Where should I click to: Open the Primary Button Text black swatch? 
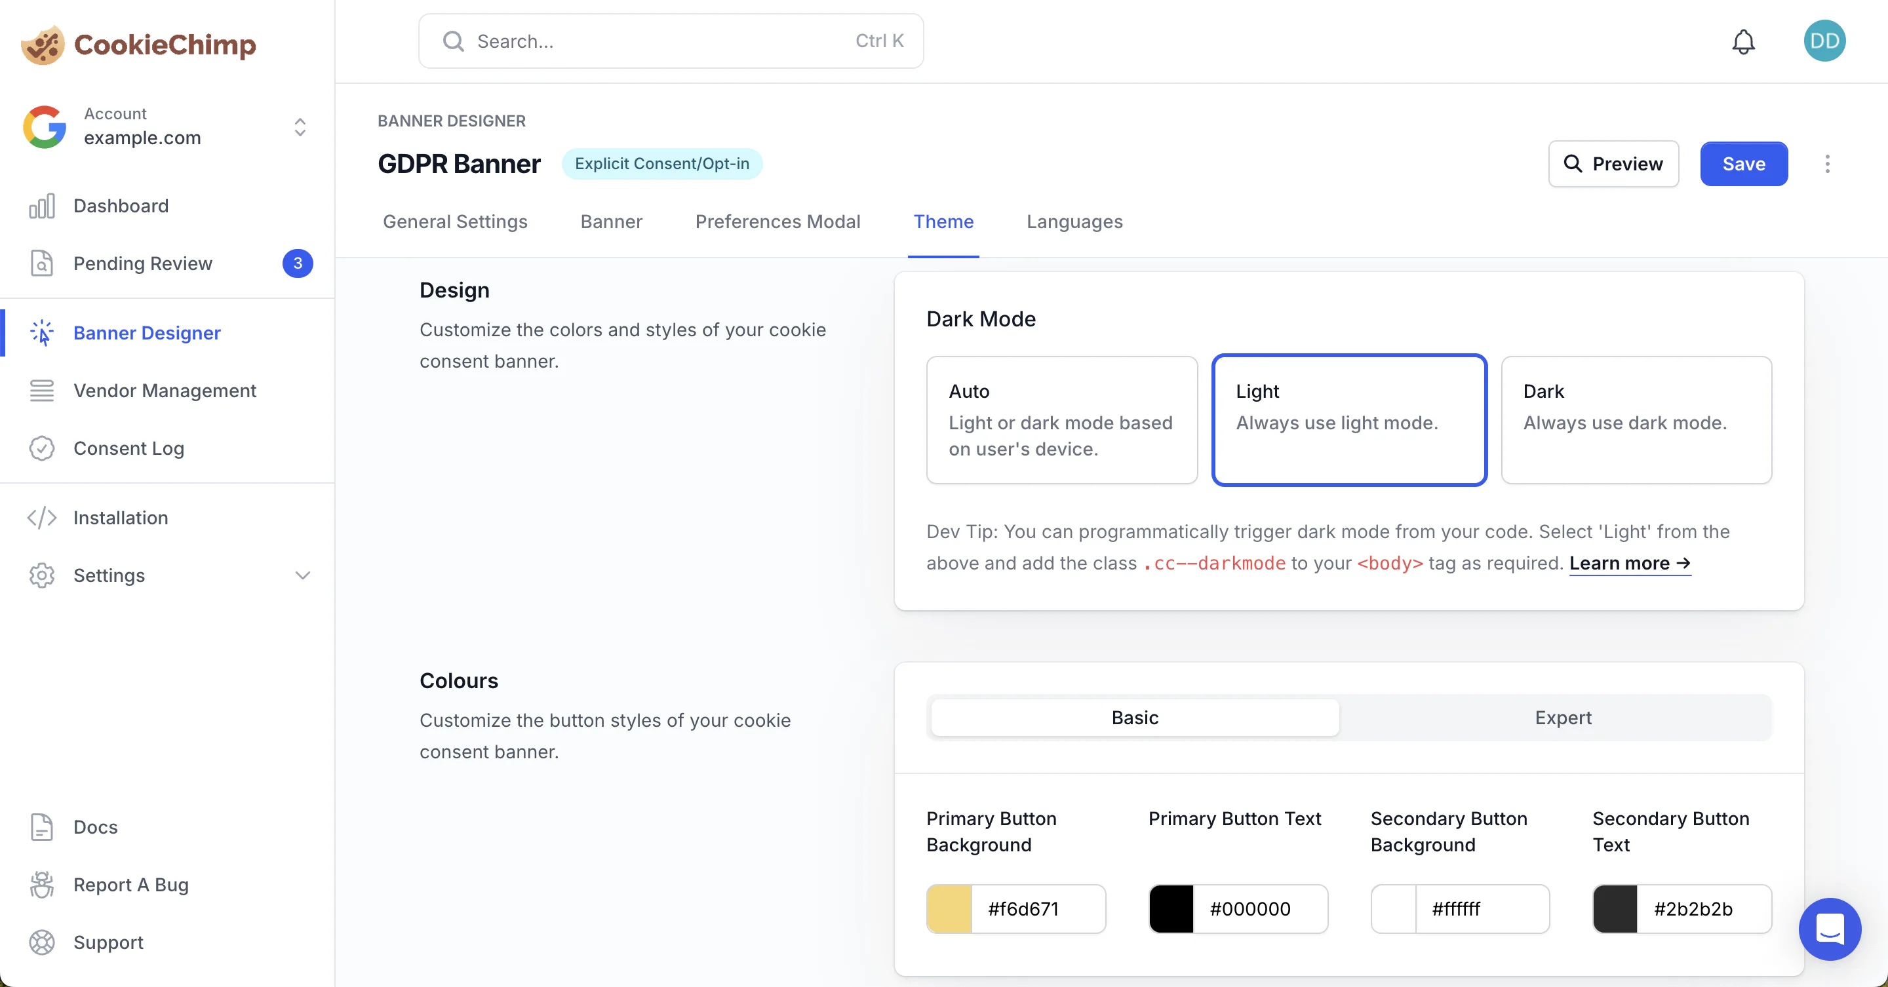[x=1171, y=908]
